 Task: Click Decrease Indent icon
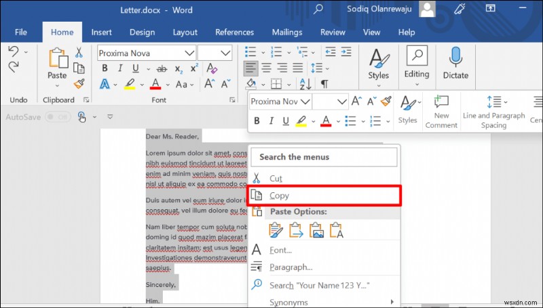pyautogui.click(x=331, y=52)
